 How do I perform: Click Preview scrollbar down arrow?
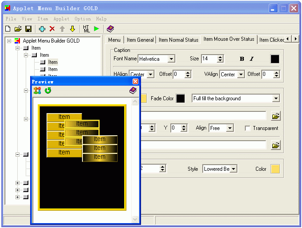(135, 219)
